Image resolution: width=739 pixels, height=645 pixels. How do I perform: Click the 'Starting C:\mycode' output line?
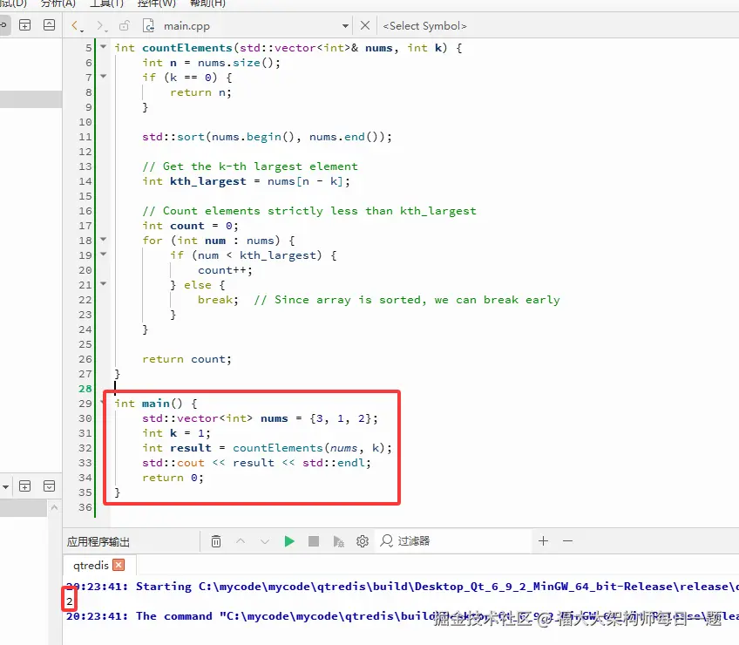403,587
